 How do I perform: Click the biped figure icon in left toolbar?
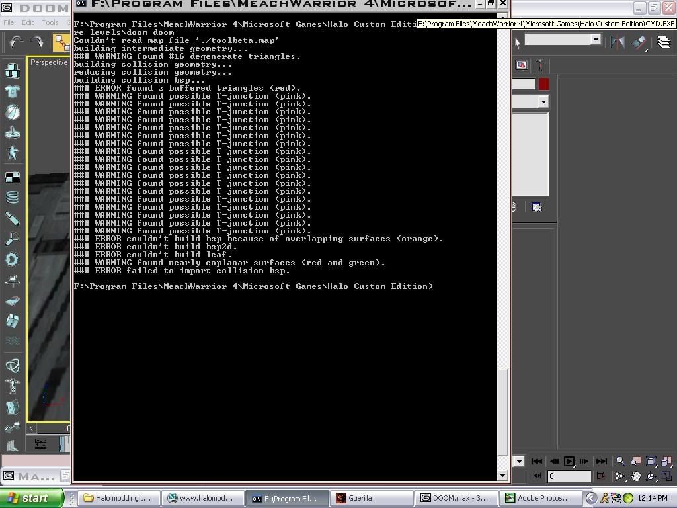[12, 386]
